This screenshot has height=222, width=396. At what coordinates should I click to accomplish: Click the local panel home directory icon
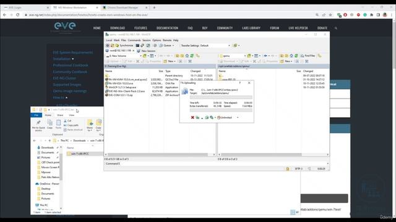tap(187, 56)
